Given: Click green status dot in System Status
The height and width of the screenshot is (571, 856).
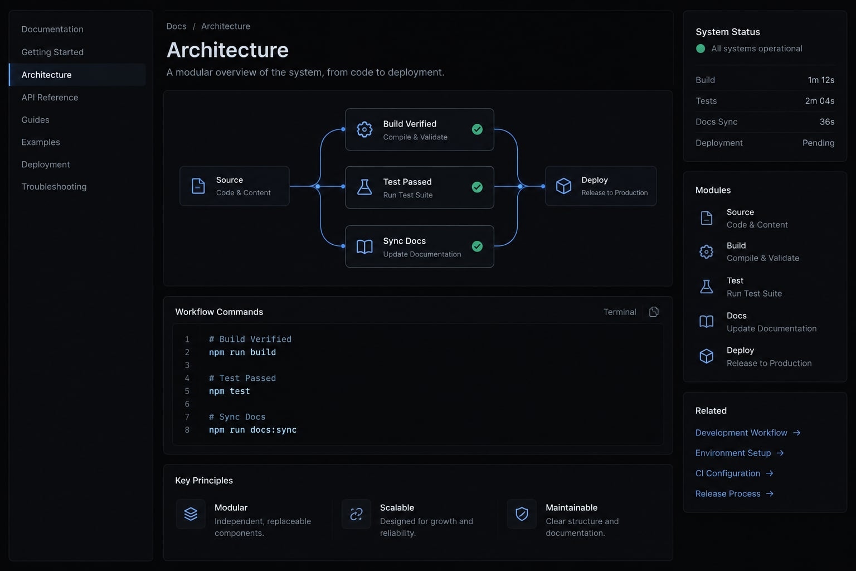Looking at the screenshot, I should [x=701, y=49].
